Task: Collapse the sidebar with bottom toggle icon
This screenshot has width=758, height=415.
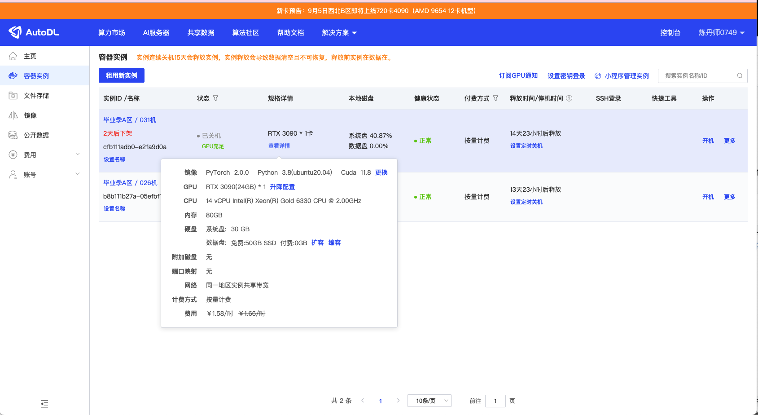Action: pyautogui.click(x=44, y=404)
